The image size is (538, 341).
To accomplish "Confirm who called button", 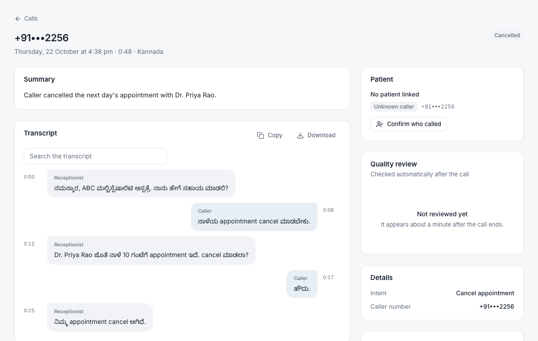I will click(x=408, y=124).
